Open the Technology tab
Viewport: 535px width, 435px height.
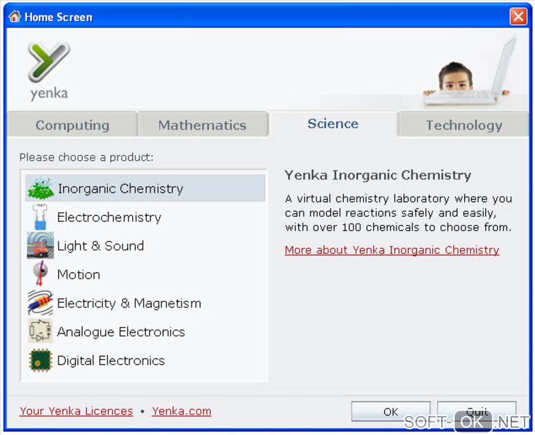(464, 125)
